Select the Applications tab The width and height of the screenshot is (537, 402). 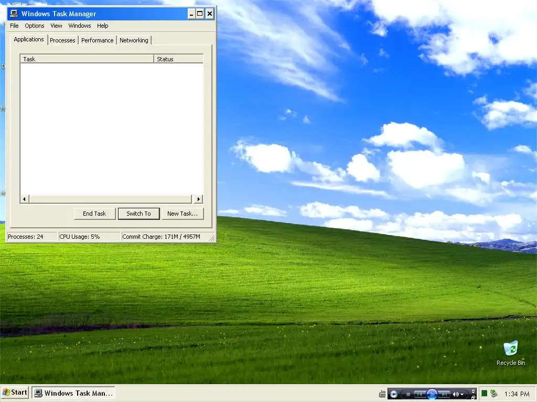coord(29,39)
